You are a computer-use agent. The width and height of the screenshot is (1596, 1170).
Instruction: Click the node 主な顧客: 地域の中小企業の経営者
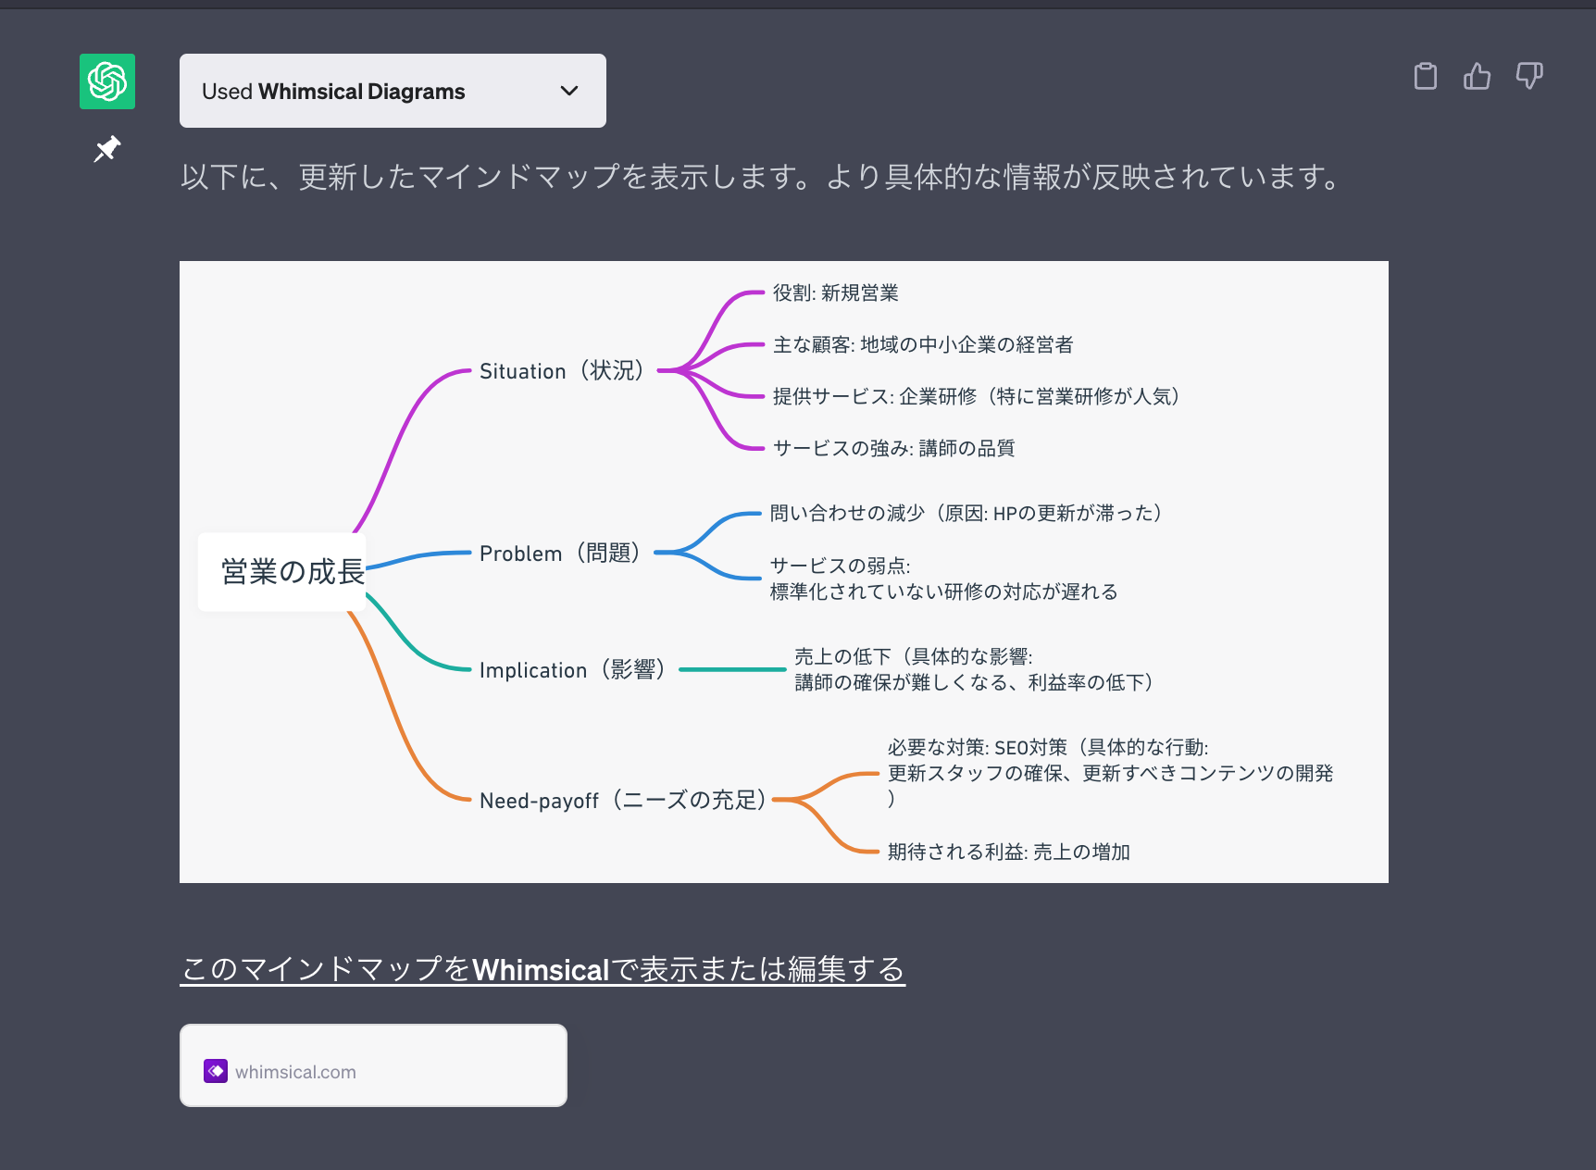(923, 345)
